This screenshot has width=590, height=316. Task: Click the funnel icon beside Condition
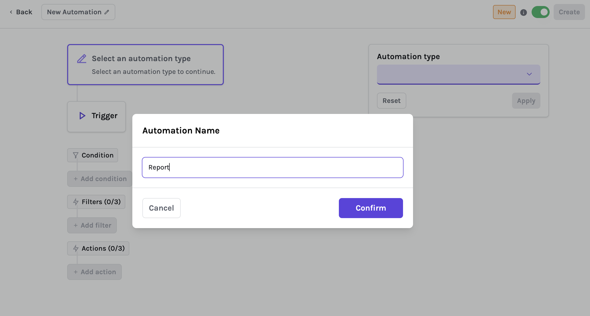click(x=75, y=155)
